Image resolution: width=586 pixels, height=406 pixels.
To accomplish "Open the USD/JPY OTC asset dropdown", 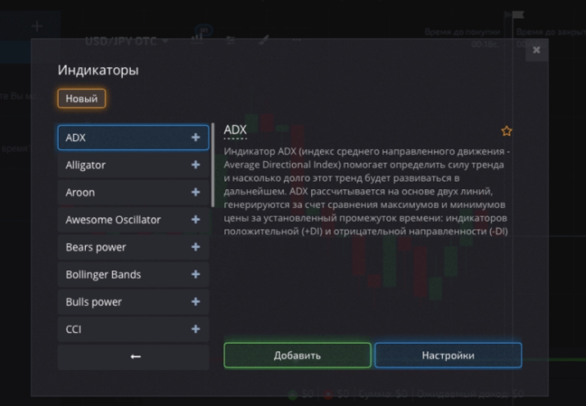I will pos(127,40).
